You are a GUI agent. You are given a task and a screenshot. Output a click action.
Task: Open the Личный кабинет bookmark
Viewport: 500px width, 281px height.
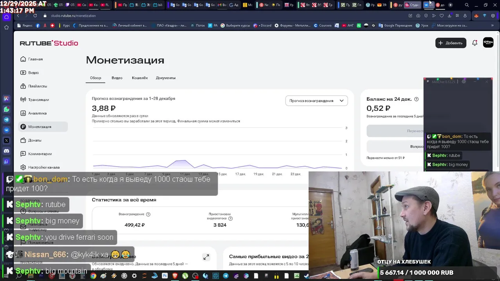point(130,25)
